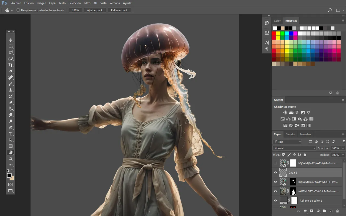
Task: Switch to the Trazados tab
Action: 305,134
